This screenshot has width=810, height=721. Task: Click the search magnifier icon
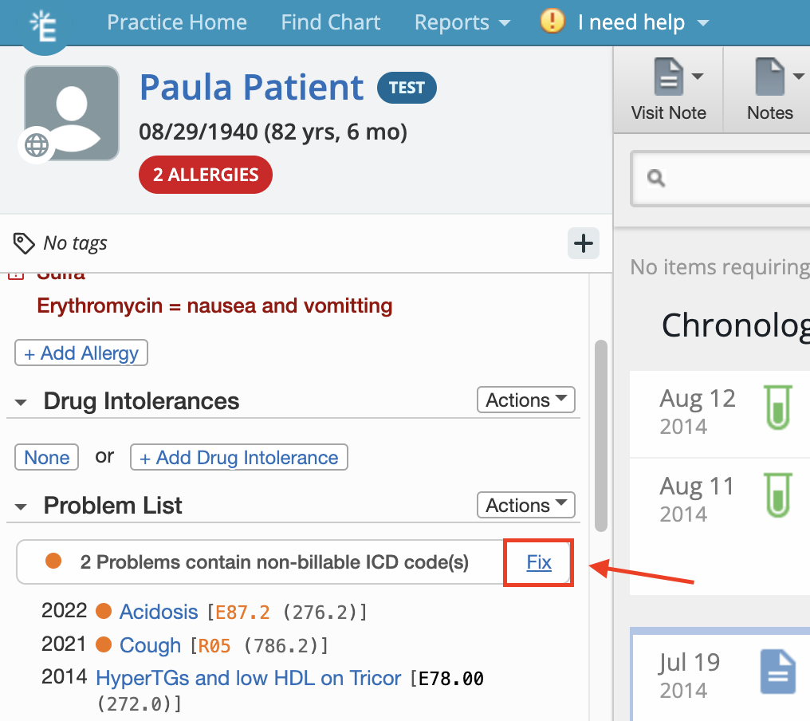pyautogui.click(x=655, y=178)
